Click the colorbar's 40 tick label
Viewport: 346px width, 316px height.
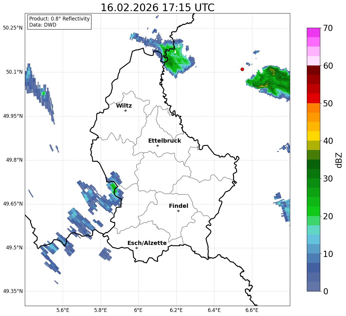328,141
